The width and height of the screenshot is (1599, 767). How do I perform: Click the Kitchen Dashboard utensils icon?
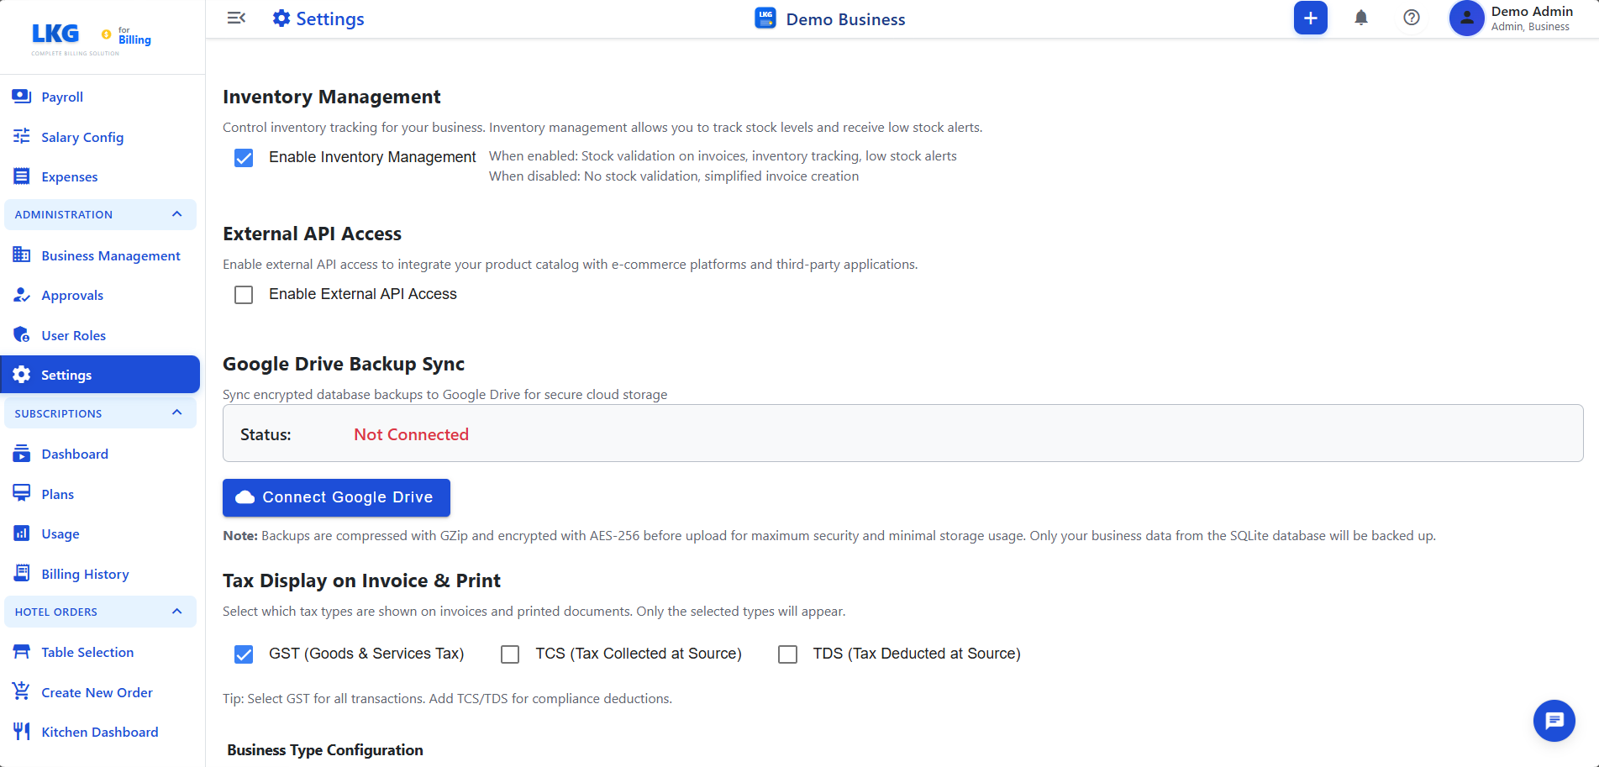[22, 732]
